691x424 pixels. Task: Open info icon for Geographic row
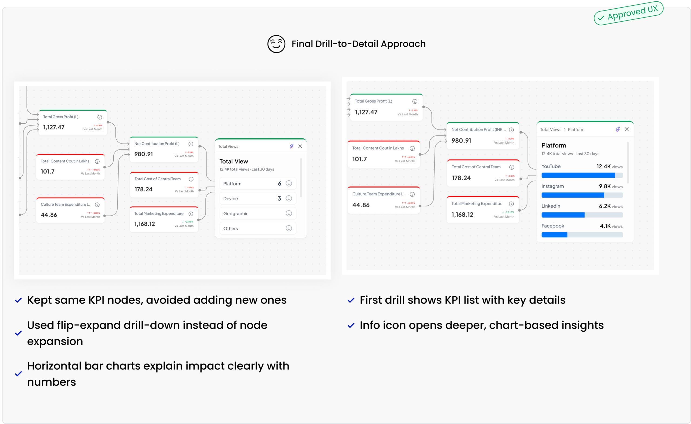(x=289, y=213)
